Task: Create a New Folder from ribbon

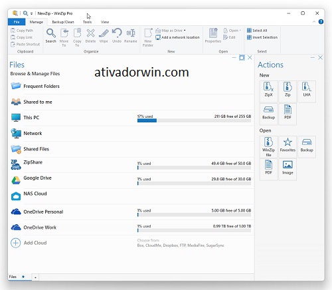Action: point(148,37)
